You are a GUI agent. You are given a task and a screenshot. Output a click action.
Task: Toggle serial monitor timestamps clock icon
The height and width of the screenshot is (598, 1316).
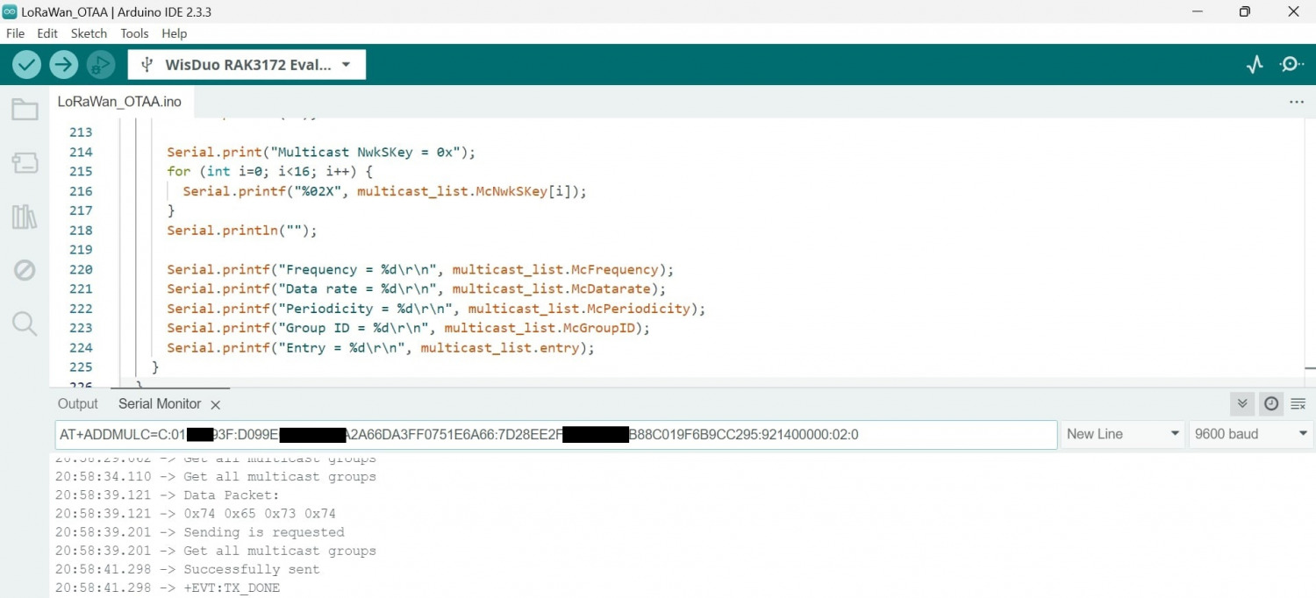point(1271,403)
